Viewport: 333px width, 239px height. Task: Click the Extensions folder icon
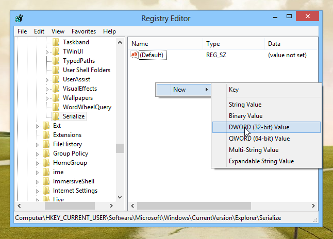coord(46,135)
